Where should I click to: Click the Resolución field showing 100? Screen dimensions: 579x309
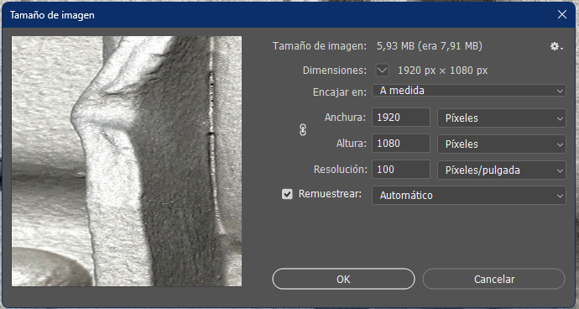click(x=401, y=170)
